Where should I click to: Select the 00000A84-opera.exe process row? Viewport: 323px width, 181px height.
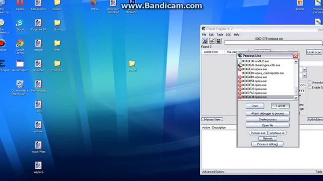click(x=266, y=77)
